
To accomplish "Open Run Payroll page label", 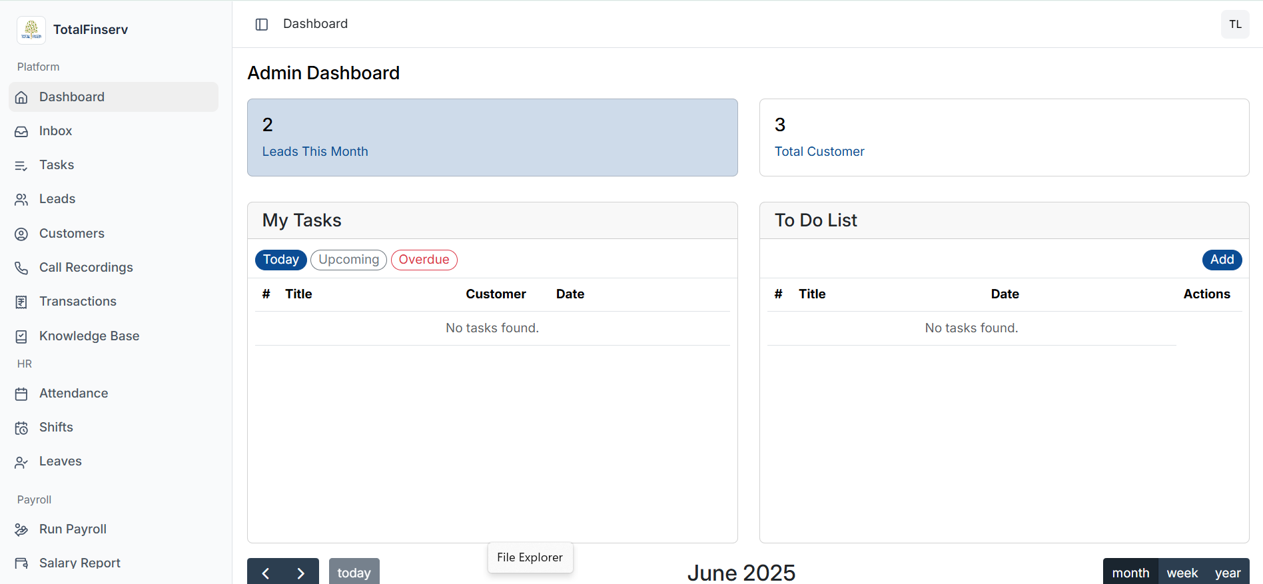I will click(73, 529).
